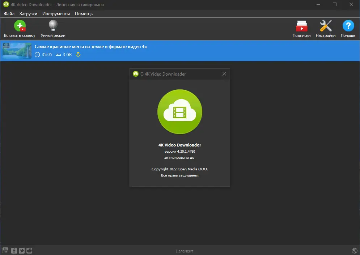Open the Facebook icon in the status bar
The width and height of the screenshot is (360, 255).
pyautogui.click(x=14, y=250)
